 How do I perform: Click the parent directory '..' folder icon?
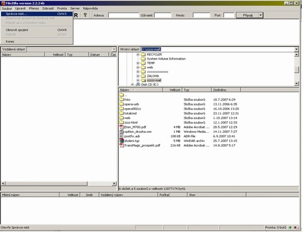(121, 95)
